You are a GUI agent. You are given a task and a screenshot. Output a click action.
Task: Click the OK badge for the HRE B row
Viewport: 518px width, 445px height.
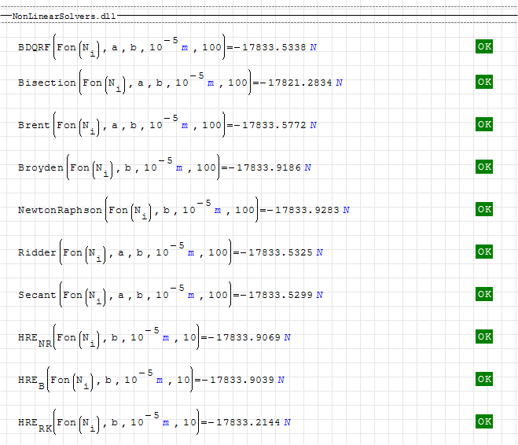pyautogui.click(x=484, y=379)
